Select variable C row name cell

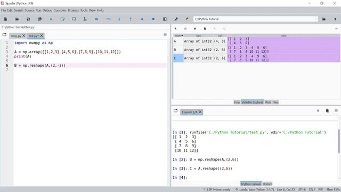(178, 58)
